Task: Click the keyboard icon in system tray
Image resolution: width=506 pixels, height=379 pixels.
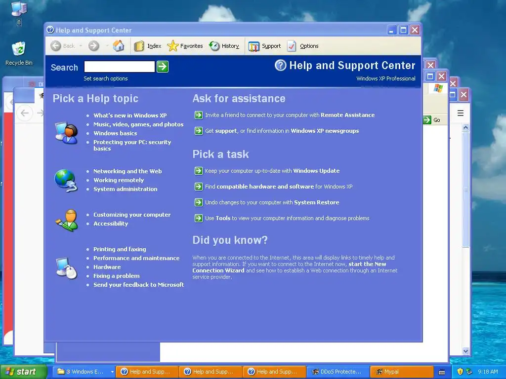Action: (x=441, y=372)
